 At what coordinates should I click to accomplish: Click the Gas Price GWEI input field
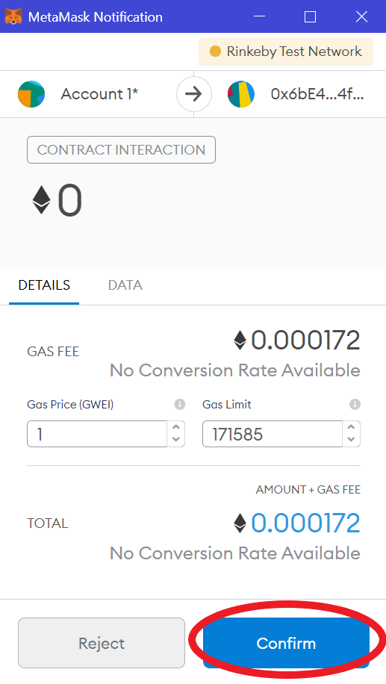(x=97, y=434)
